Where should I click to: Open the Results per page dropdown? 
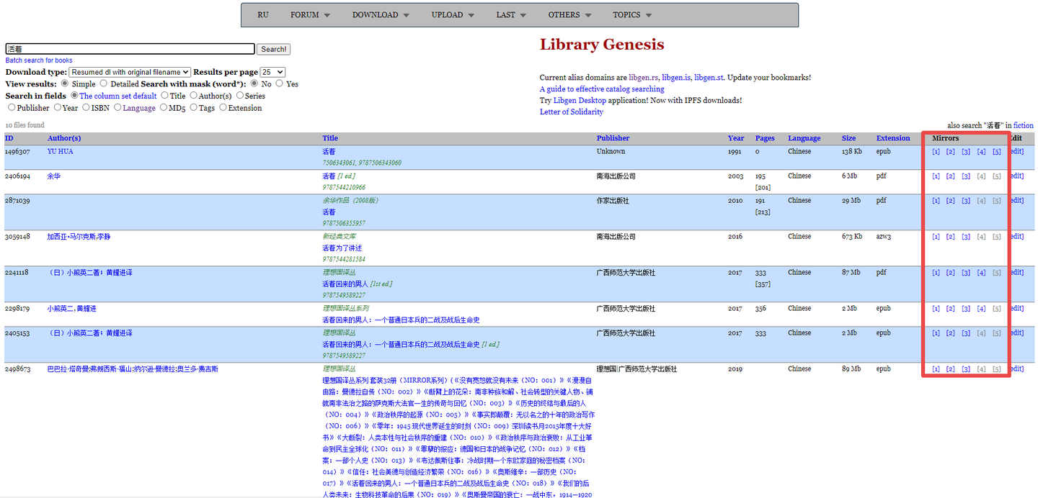point(272,72)
